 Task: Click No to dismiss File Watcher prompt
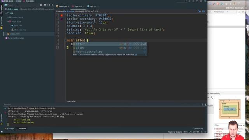203,12
